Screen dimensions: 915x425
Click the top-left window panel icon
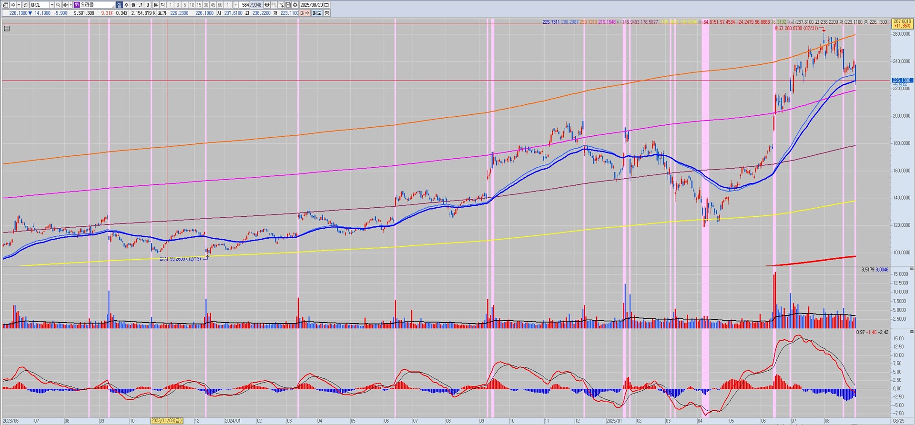tap(5, 5)
